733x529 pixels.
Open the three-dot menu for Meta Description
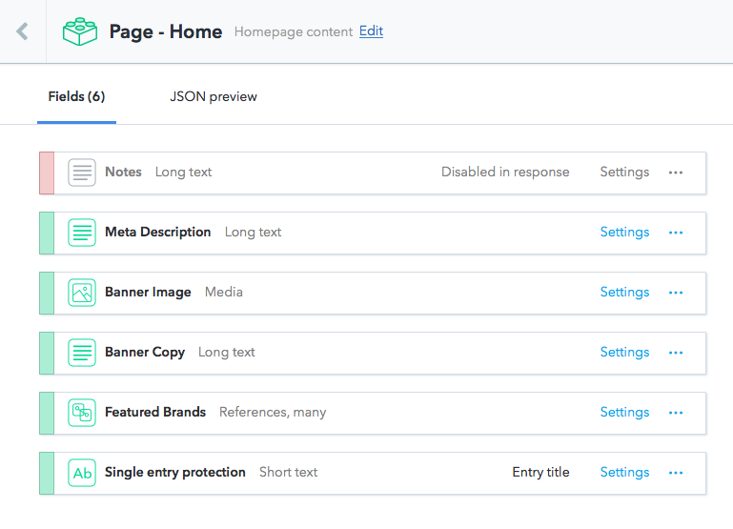coord(676,233)
